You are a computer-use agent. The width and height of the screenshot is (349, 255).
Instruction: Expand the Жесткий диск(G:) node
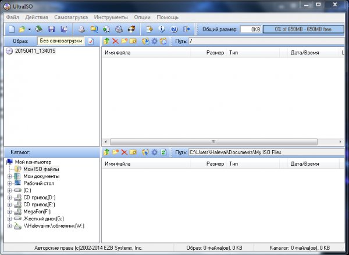pyautogui.click(x=9, y=219)
